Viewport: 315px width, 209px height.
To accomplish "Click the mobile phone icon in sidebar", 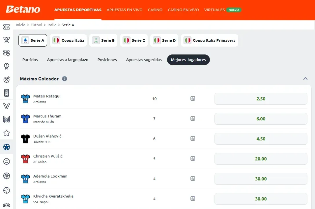I will pos(7,93).
